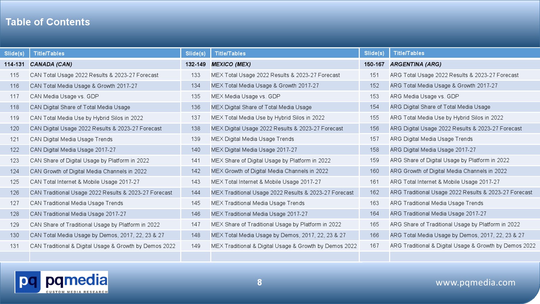
Task: Open MEX Growth of Digital Media Channels in 2022
Action: click(x=269, y=171)
